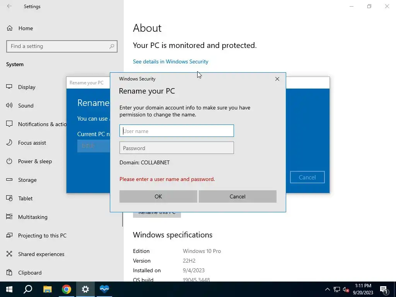Open Storage settings label
Image resolution: width=396 pixels, height=297 pixels.
click(27, 180)
